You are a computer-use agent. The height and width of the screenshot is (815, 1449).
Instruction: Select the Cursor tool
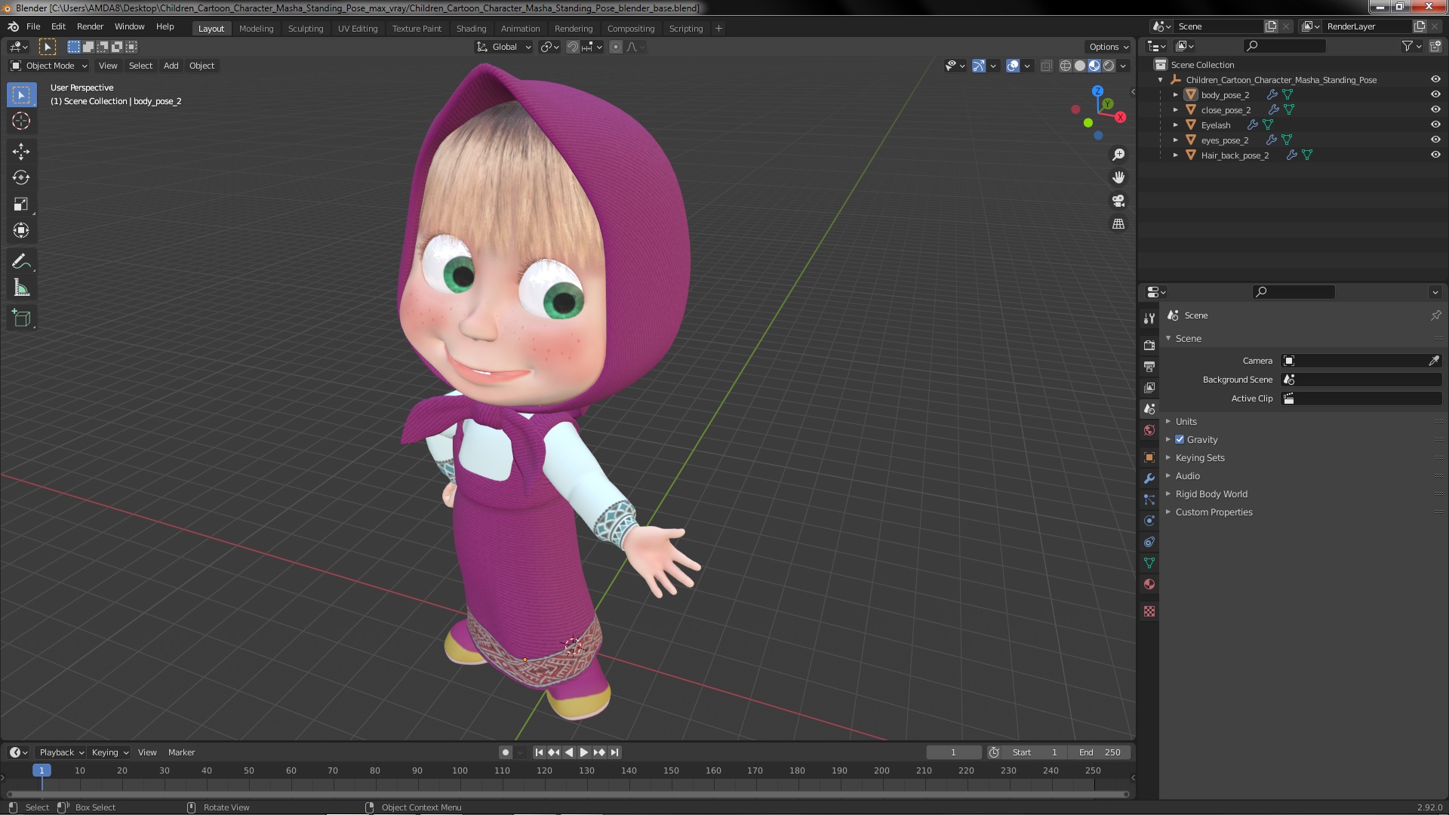point(21,121)
